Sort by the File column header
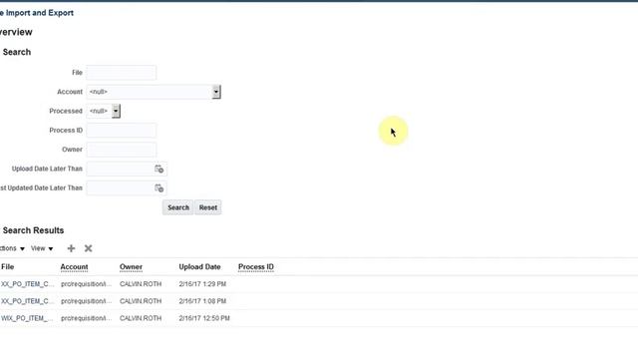638x359 pixels. 8,267
